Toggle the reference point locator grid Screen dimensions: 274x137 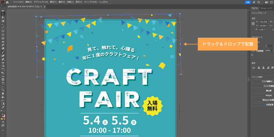pyautogui.click(x=253, y=24)
